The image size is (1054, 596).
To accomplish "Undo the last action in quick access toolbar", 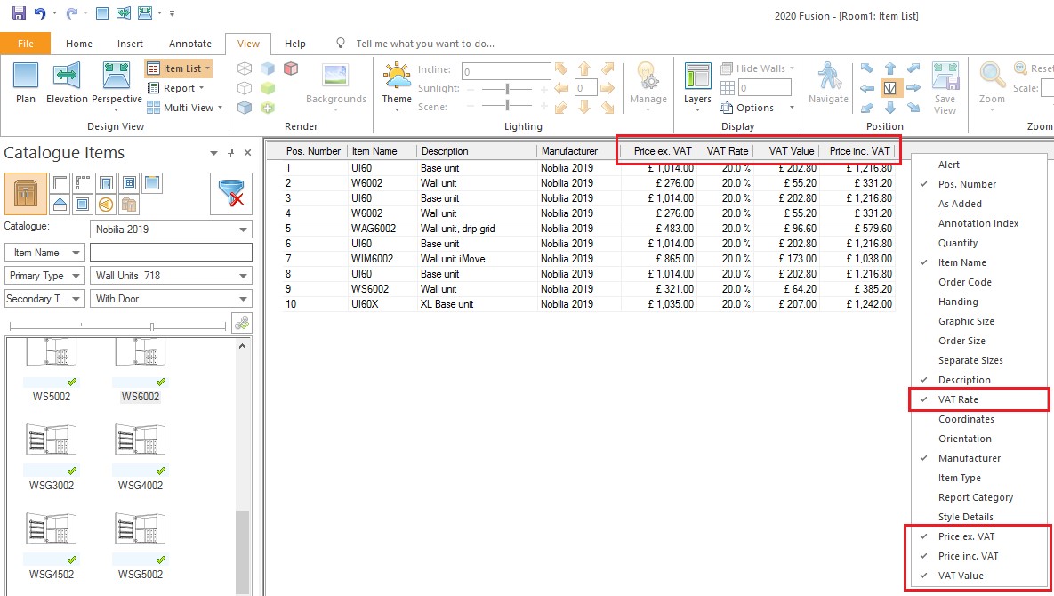I will coord(40,12).
